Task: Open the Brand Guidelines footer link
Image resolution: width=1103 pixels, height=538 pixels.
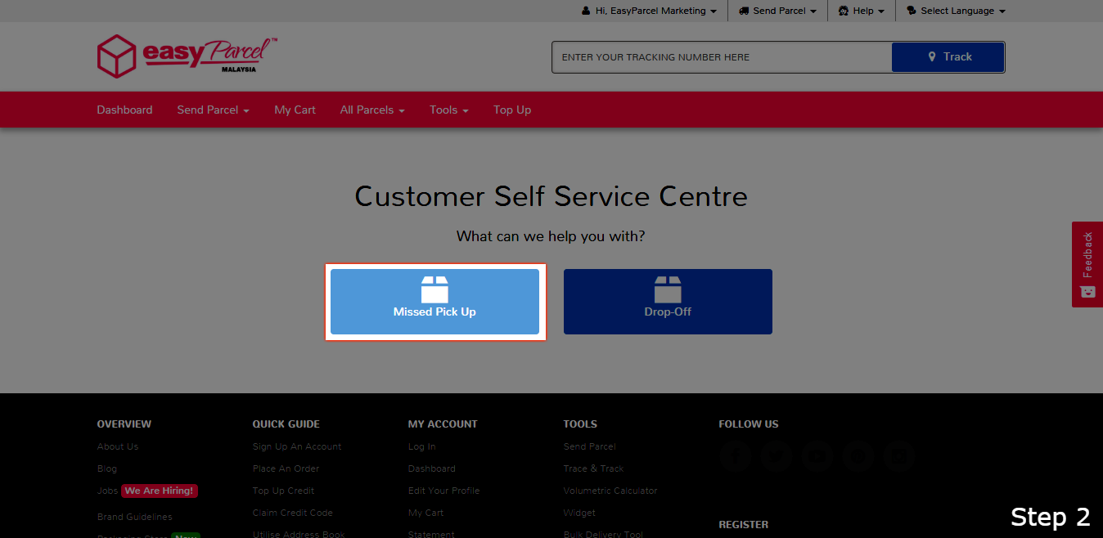Action: pyautogui.click(x=135, y=517)
